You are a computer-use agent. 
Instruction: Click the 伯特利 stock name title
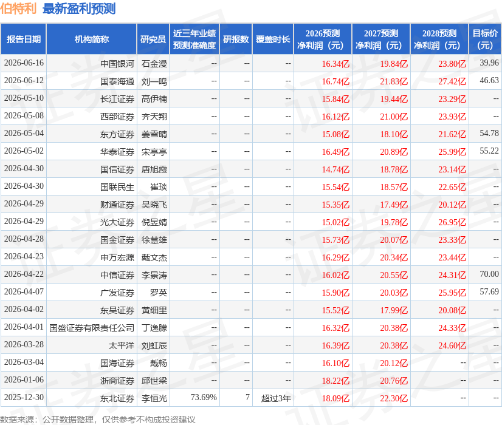[x=18, y=8]
